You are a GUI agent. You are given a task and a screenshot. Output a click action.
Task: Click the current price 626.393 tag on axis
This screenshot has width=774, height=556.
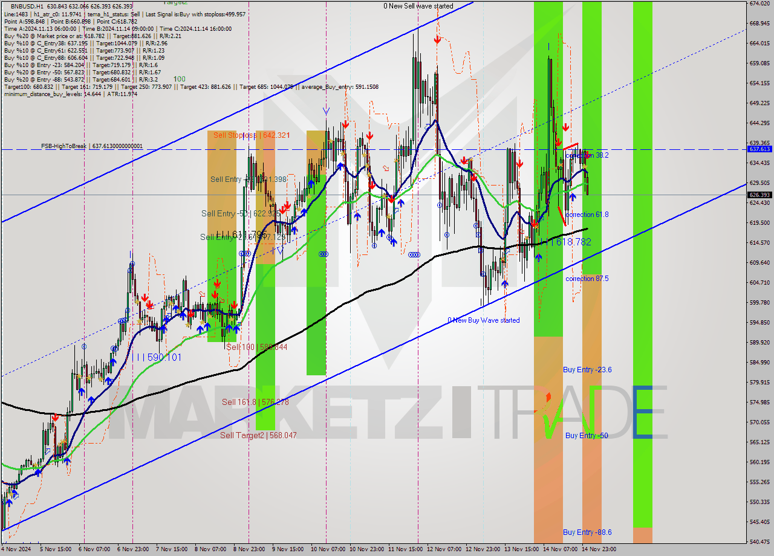click(759, 195)
